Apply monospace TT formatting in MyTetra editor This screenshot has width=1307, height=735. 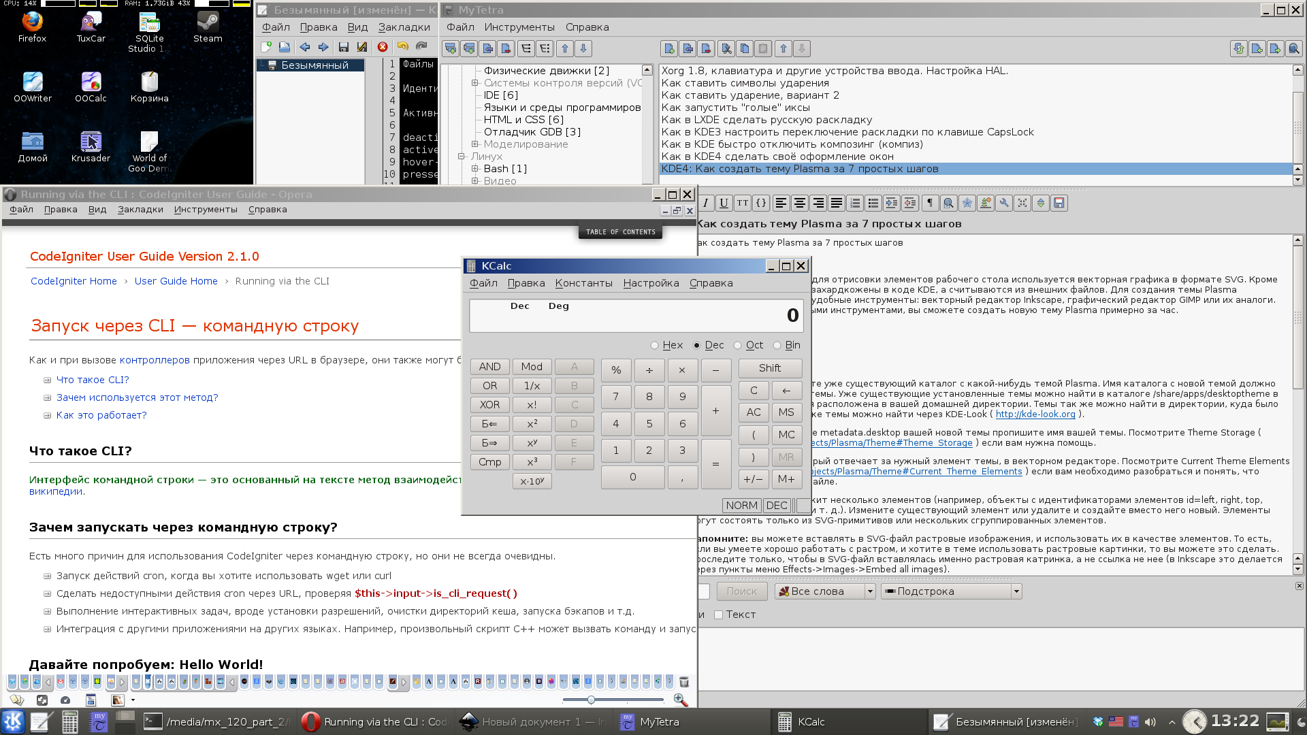point(743,203)
